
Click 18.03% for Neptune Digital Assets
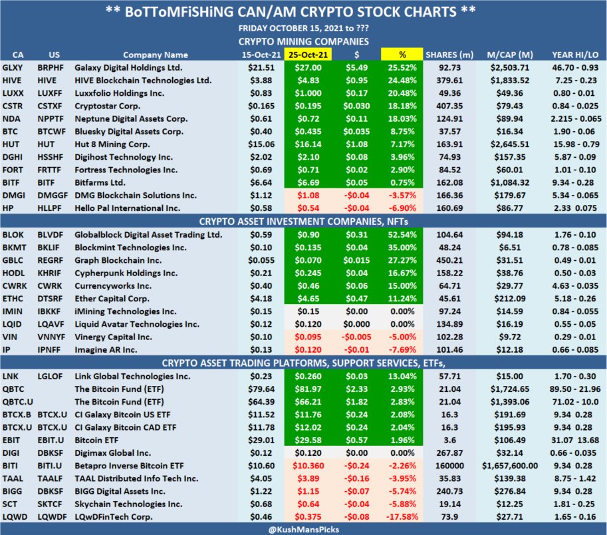click(x=402, y=119)
